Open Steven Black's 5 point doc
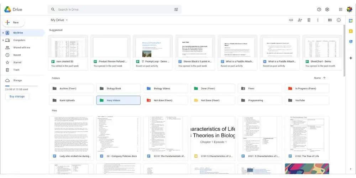Viewport: 356px width, 178px height. [x=195, y=52]
